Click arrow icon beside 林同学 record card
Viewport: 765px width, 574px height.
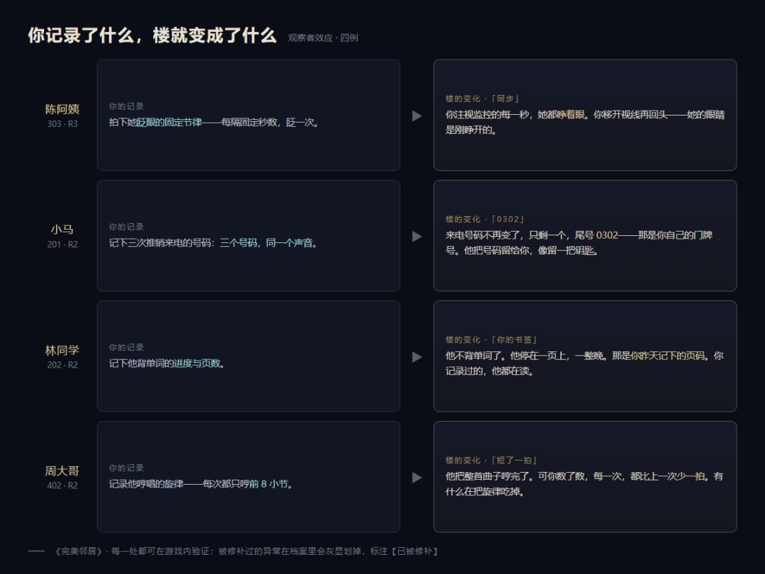pyautogui.click(x=416, y=356)
